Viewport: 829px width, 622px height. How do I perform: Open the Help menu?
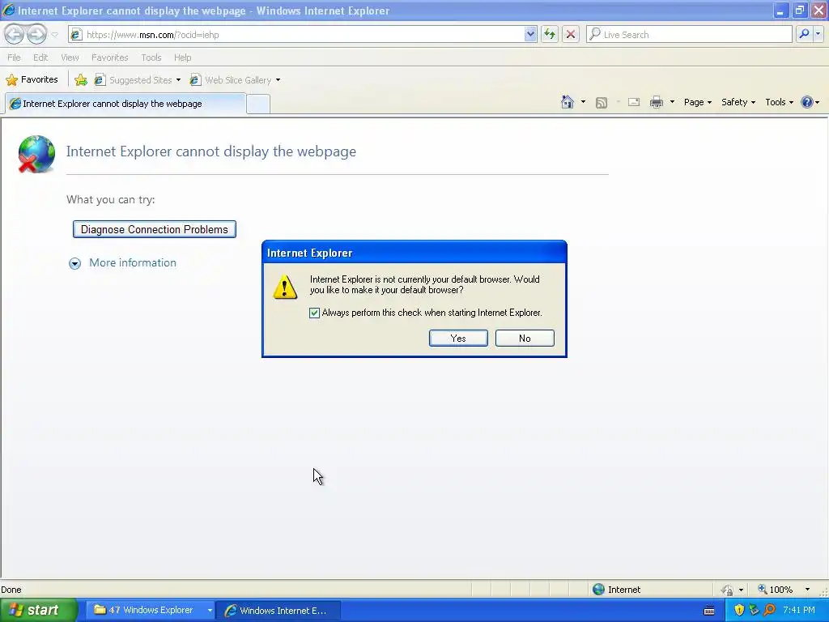pos(182,58)
